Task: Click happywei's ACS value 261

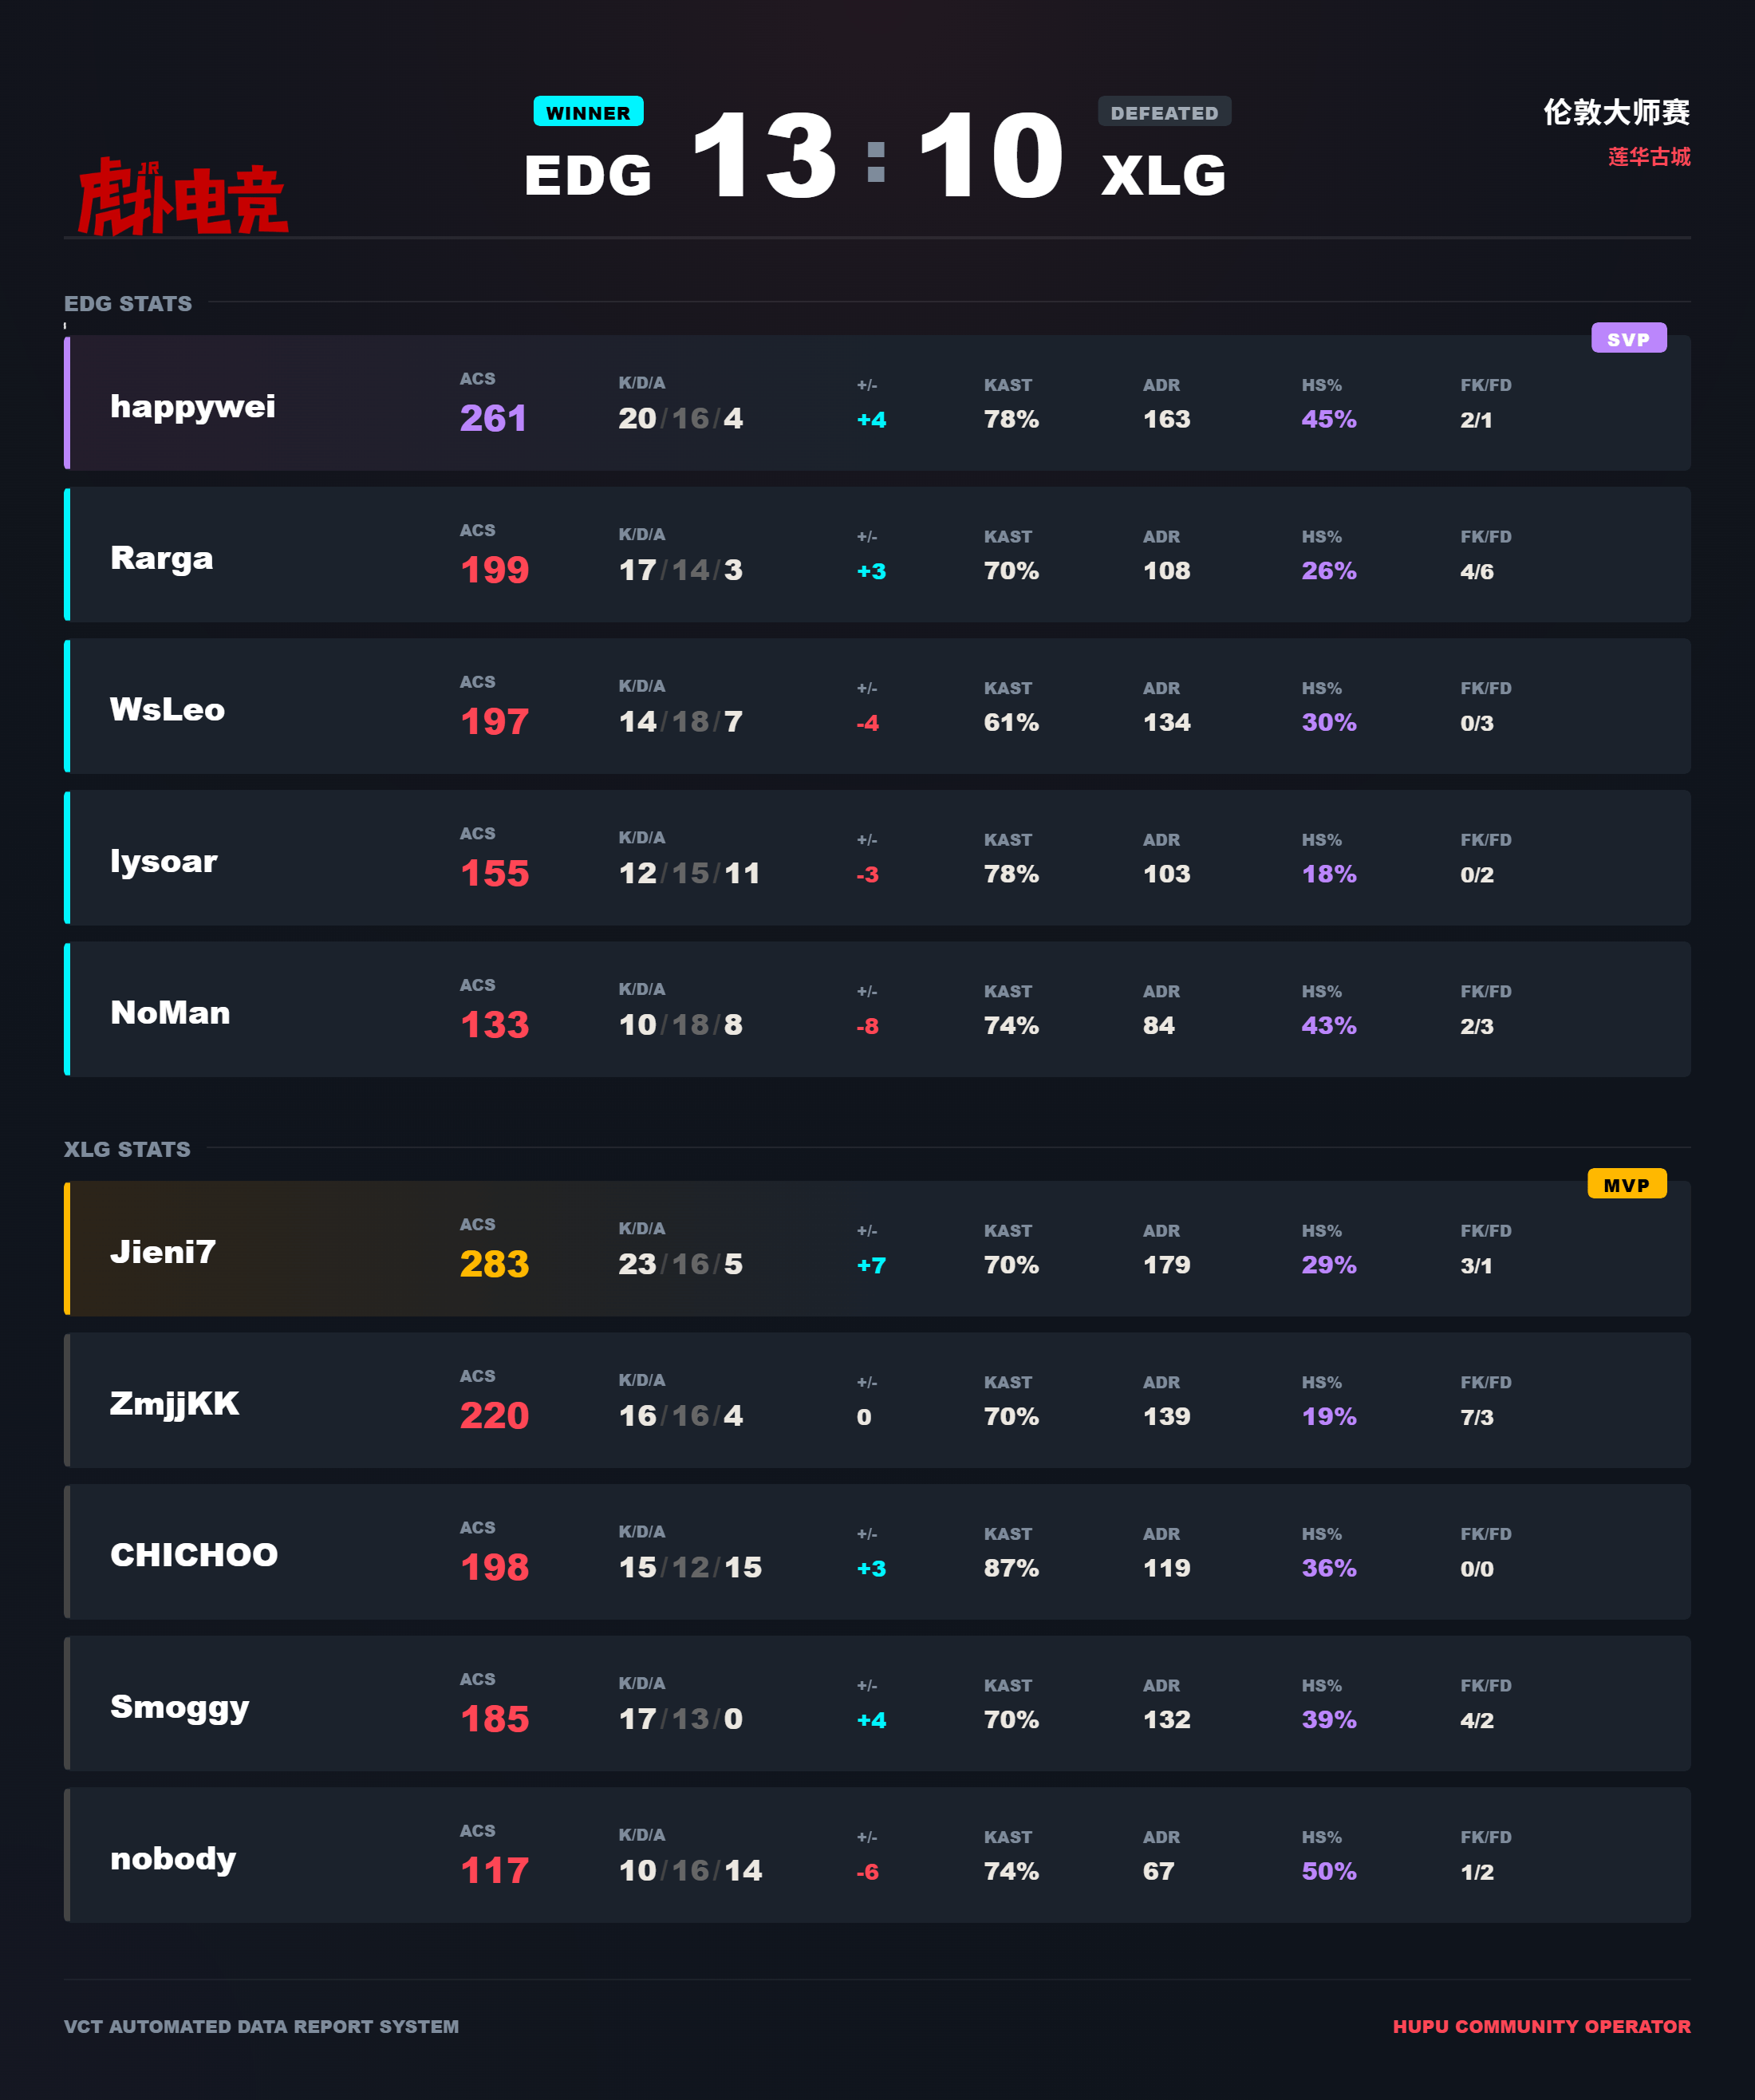Action: pos(493,418)
